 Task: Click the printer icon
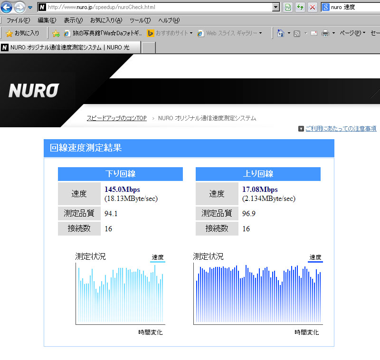click(x=325, y=33)
